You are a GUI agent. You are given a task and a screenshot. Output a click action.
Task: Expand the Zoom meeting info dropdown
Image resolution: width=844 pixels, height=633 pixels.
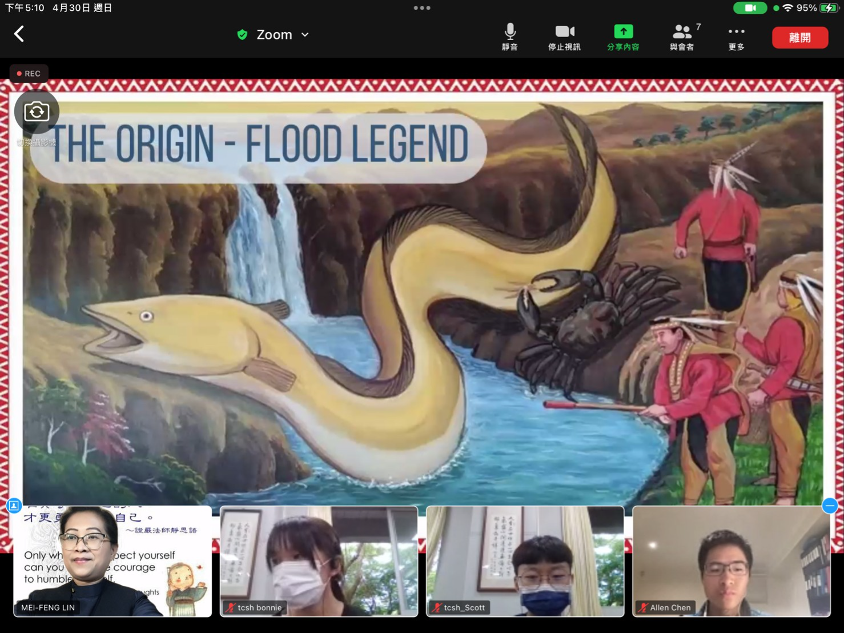pos(305,35)
